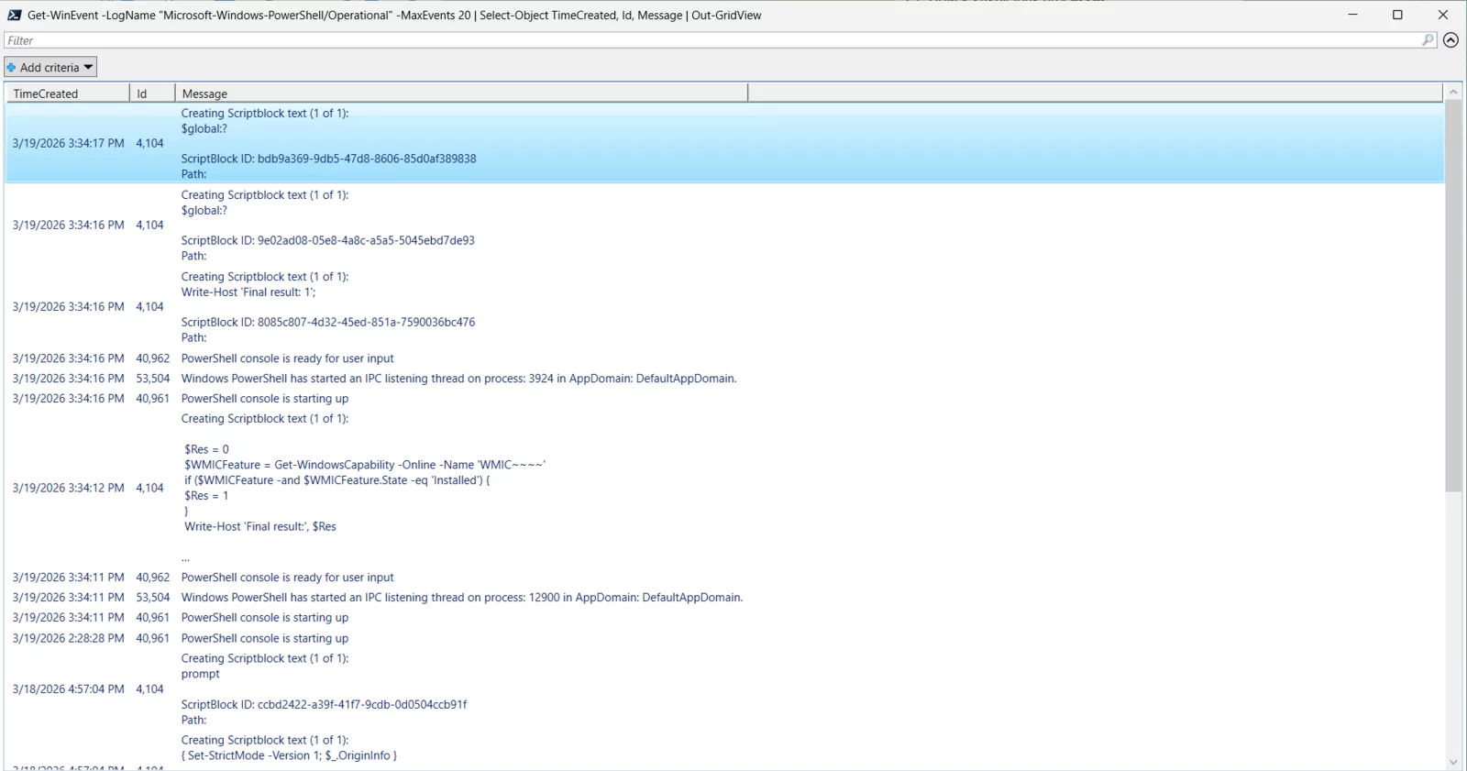
Task: Click the scroll down arrow of list
Action: [x=1453, y=762]
